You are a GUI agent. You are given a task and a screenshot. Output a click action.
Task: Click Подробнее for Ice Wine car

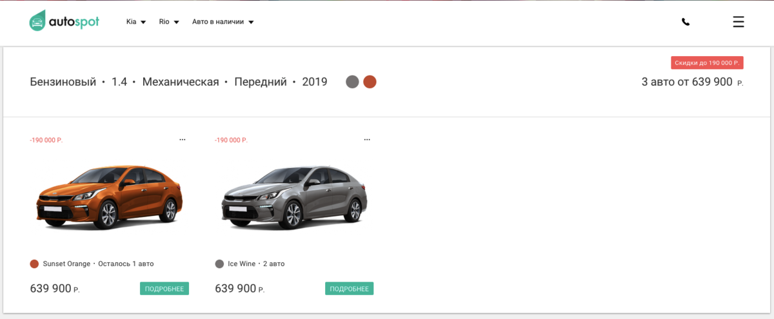tap(349, 289)
